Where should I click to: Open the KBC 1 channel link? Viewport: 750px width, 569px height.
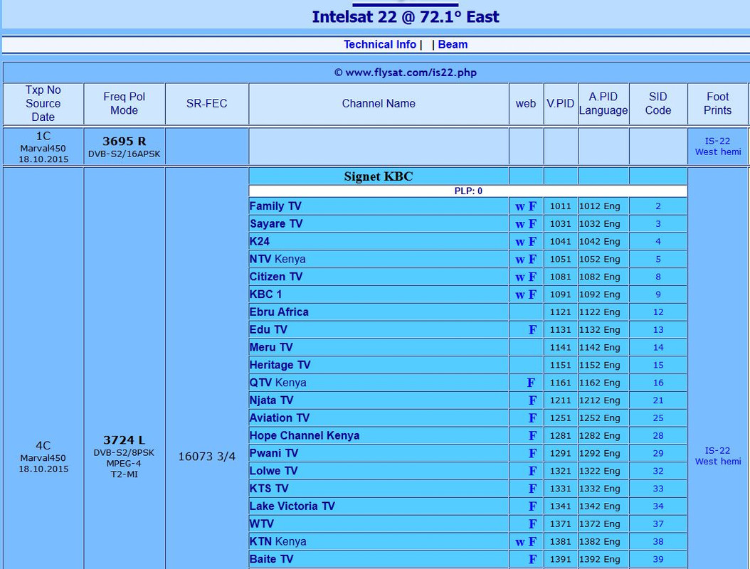coord(266,294)
